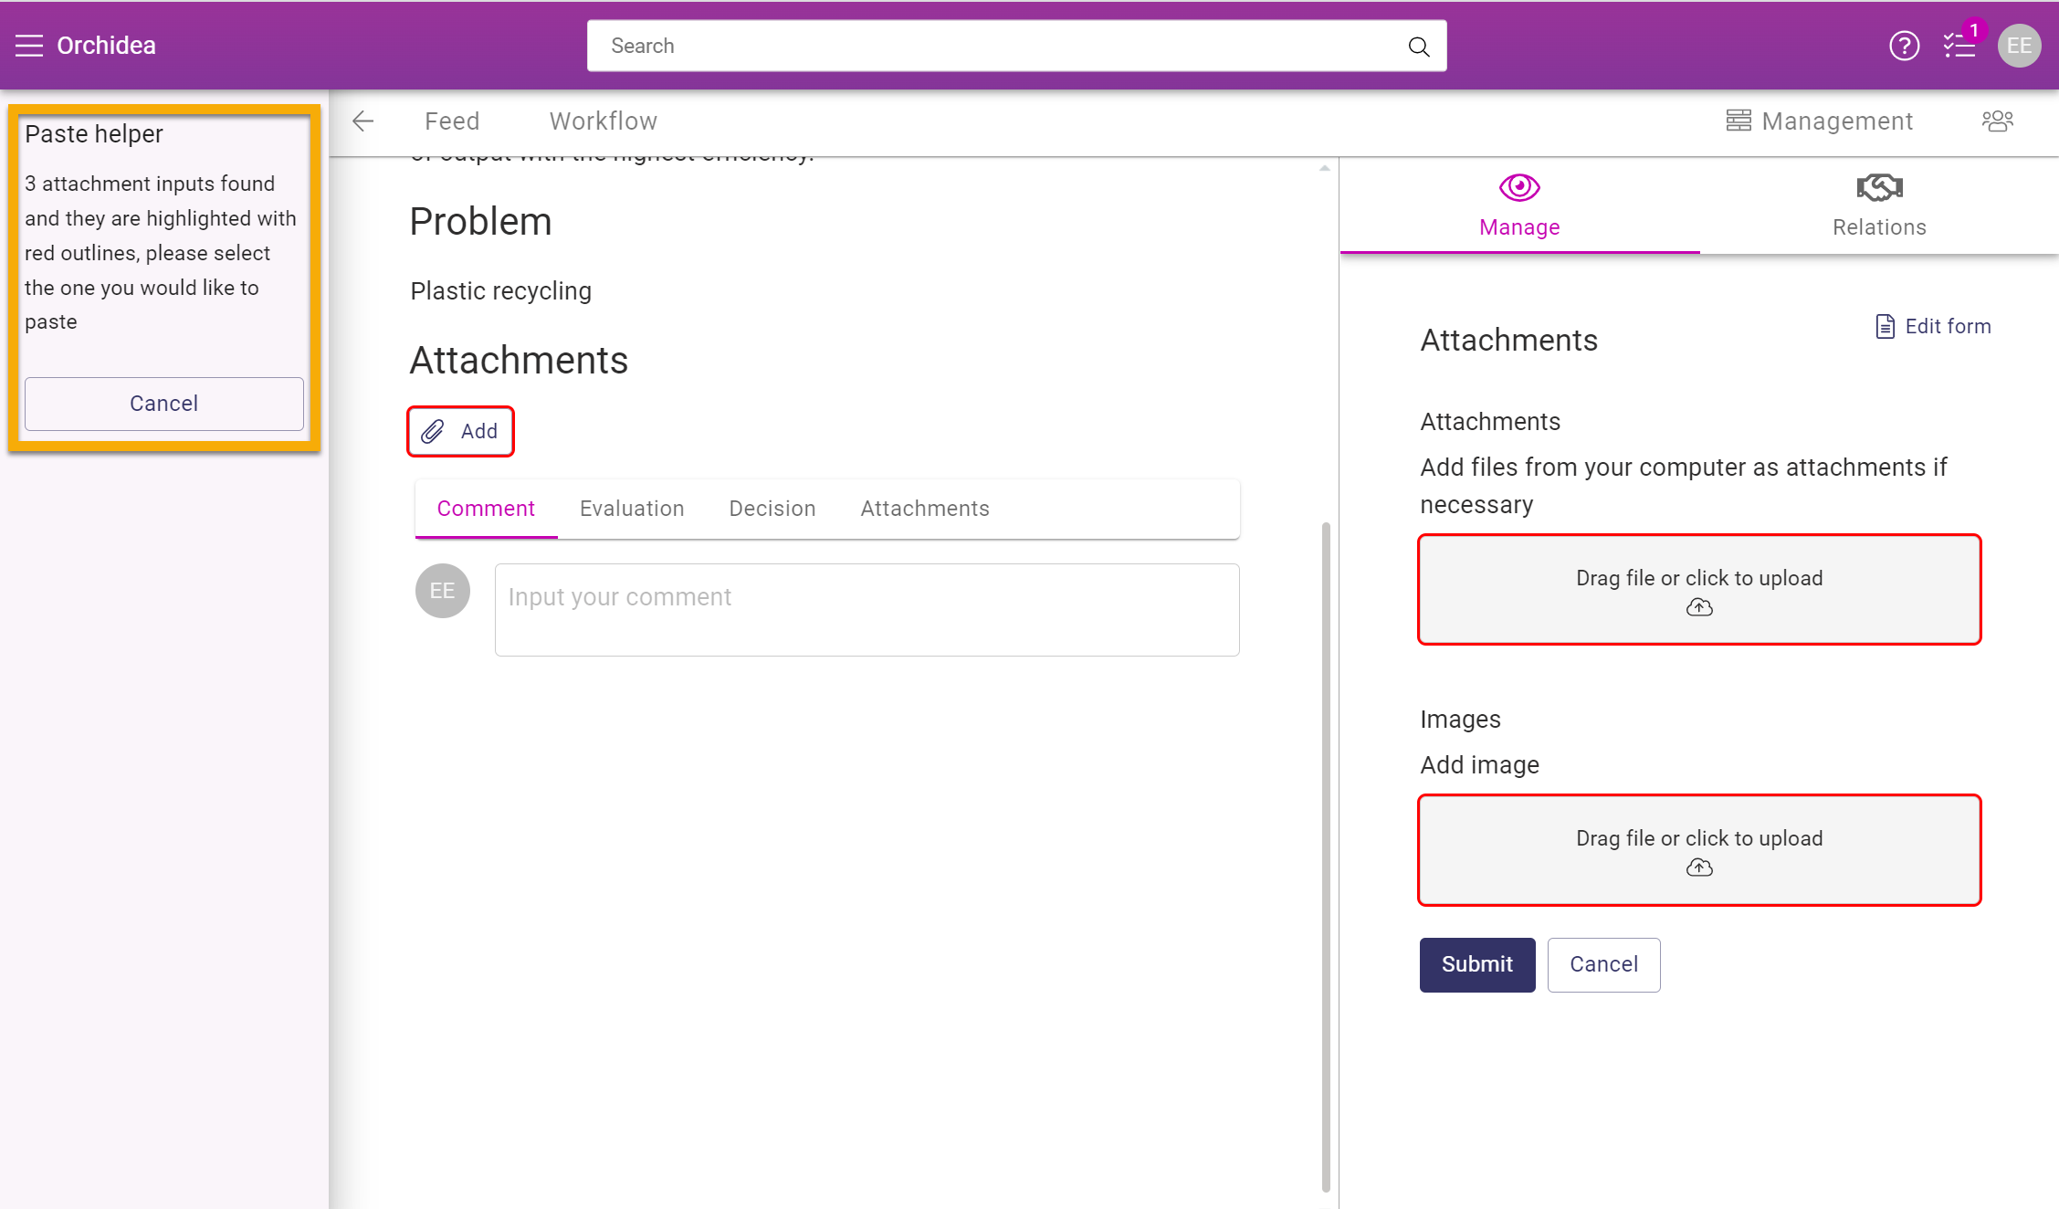Click the Relations handshake icon

coord(1879,187)
